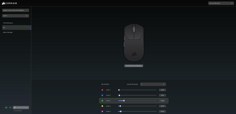Click the Stufe 1 DPI slider track

coord(137,90)
